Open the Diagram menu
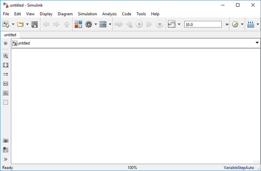Viewport: 261px width, 171px height. click(65, 14)
